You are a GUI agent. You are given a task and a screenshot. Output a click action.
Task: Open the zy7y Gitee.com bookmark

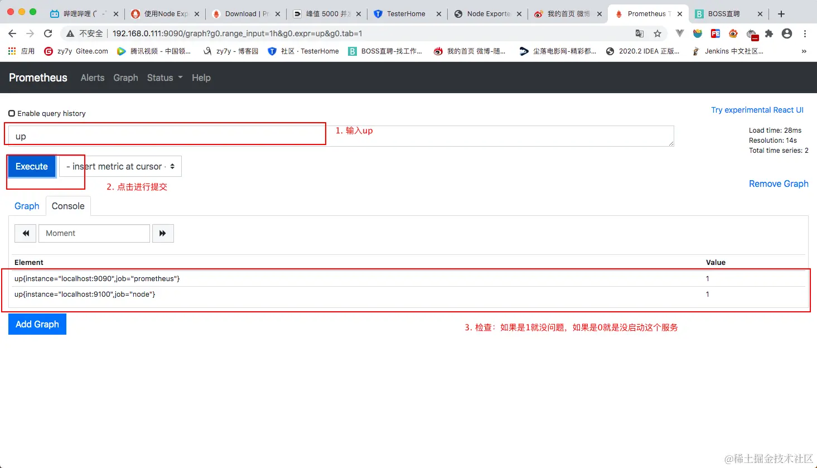point(76,51)
